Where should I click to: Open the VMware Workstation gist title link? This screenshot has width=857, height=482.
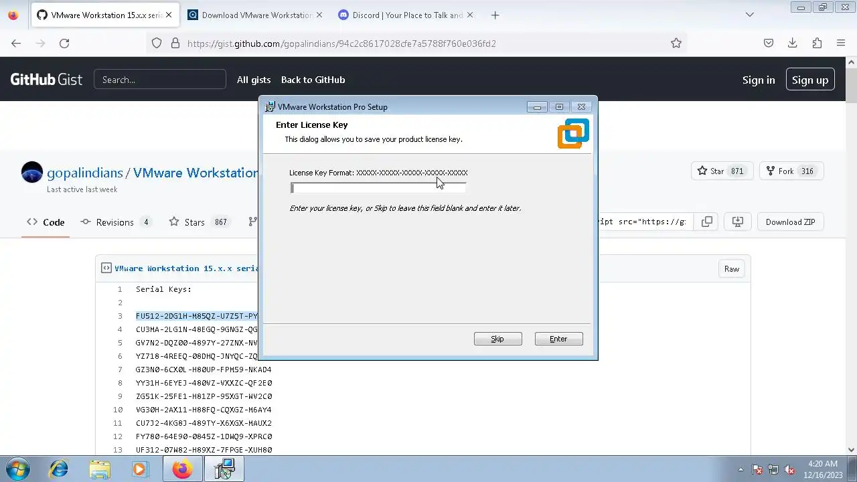(196, 173)
